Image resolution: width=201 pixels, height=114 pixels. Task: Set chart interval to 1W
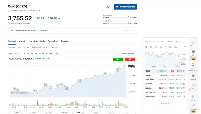pos(47,54)
